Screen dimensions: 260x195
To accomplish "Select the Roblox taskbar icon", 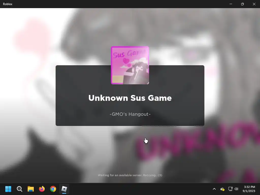I will point(64,189).
